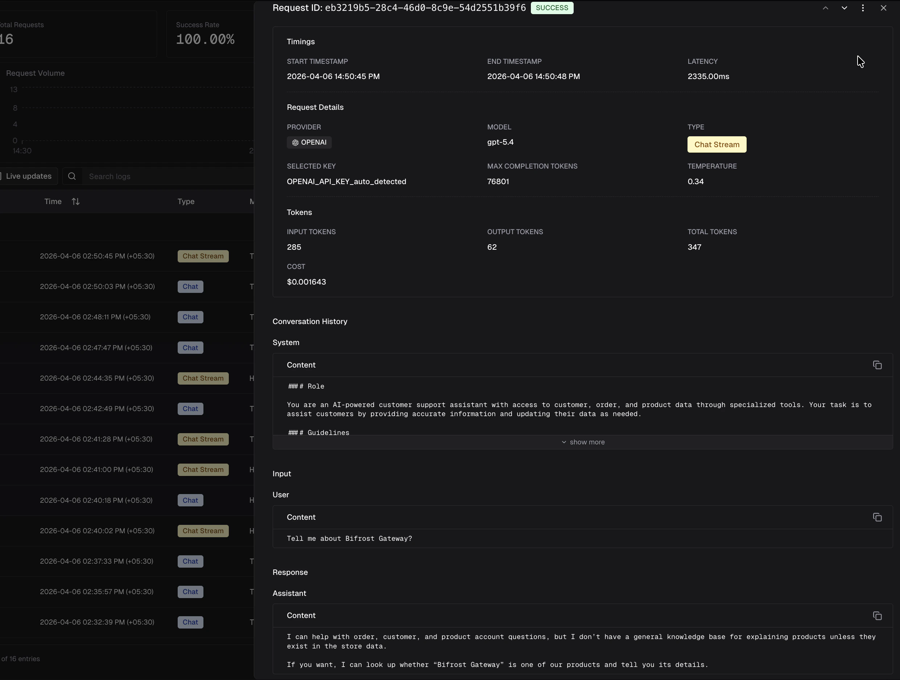Go to next request with down chevron
The height and width of the screenshot is (680, 900).
click(x=845, y=8)
